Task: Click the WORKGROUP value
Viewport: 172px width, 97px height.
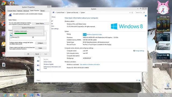Action: pos(87,58)
